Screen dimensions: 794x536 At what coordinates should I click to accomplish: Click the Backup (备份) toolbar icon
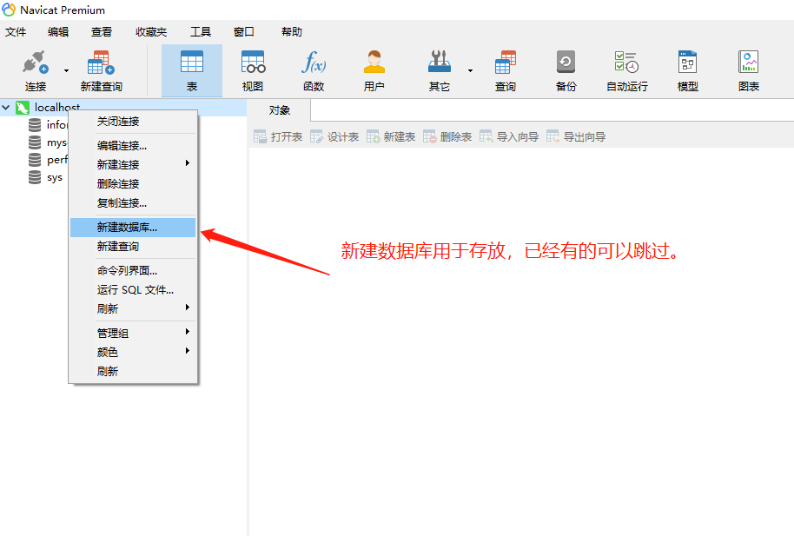click(x=566, y=63)
